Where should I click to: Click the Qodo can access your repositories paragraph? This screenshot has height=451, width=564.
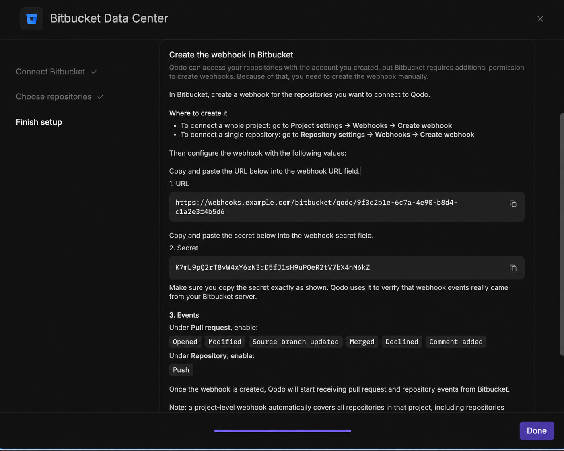click(x=347, y=72)
